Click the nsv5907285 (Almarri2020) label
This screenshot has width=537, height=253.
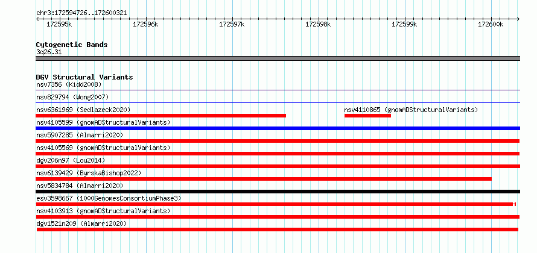pos(80,135)
